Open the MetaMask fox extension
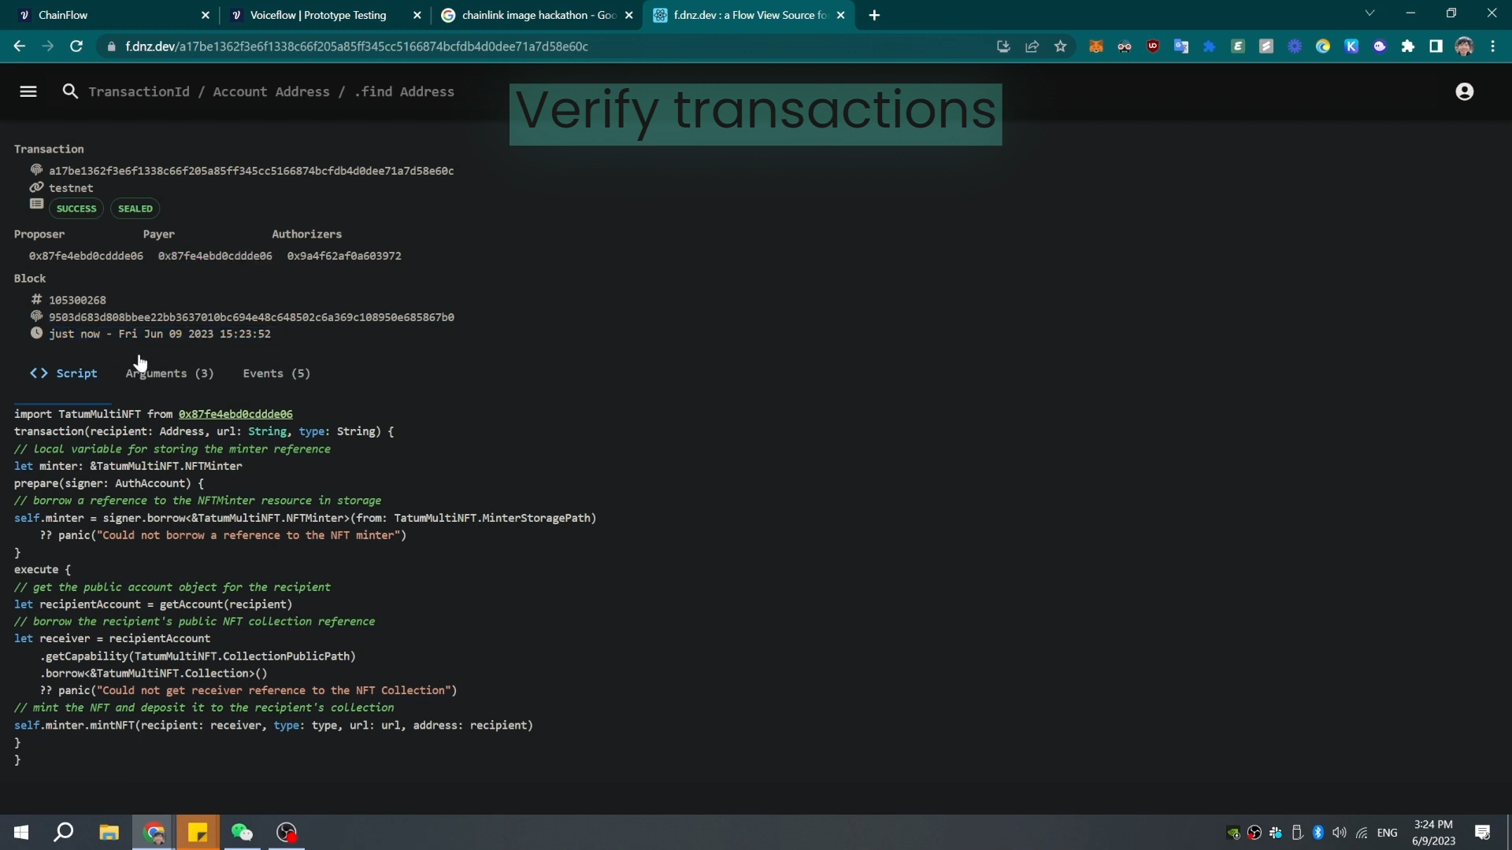This screenshot has height=850, width=1512. click(1095, 46)
